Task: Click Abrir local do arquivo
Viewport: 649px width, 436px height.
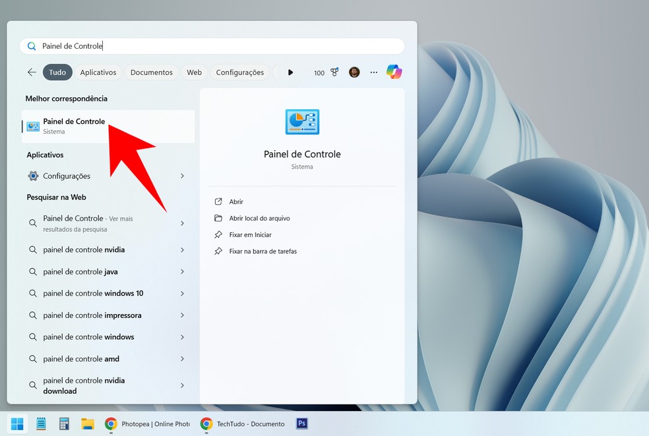Action: [259, 218]
